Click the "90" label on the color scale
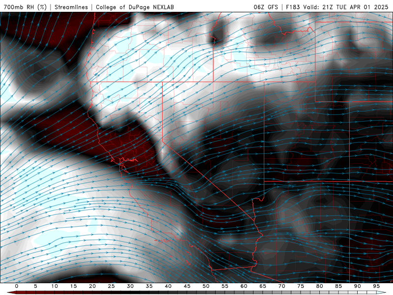Image resolution: width=393 pixels, height=295 pixels. [x=357, y=286]
